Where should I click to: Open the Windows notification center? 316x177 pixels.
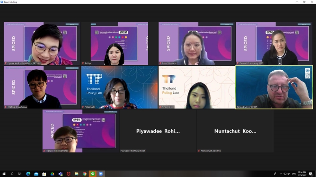(311, 174)
